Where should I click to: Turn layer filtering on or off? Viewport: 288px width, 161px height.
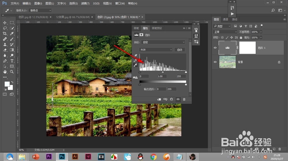pyautogui.click(x=262, y=26)
